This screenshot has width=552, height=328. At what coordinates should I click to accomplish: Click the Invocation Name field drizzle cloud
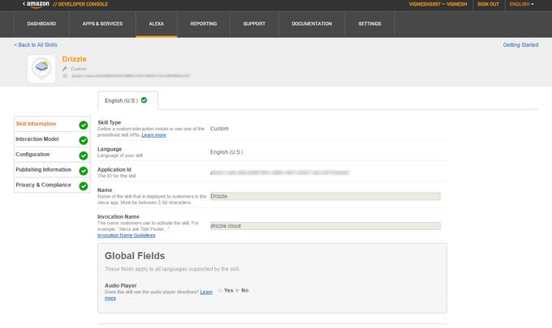pos(325,226)
